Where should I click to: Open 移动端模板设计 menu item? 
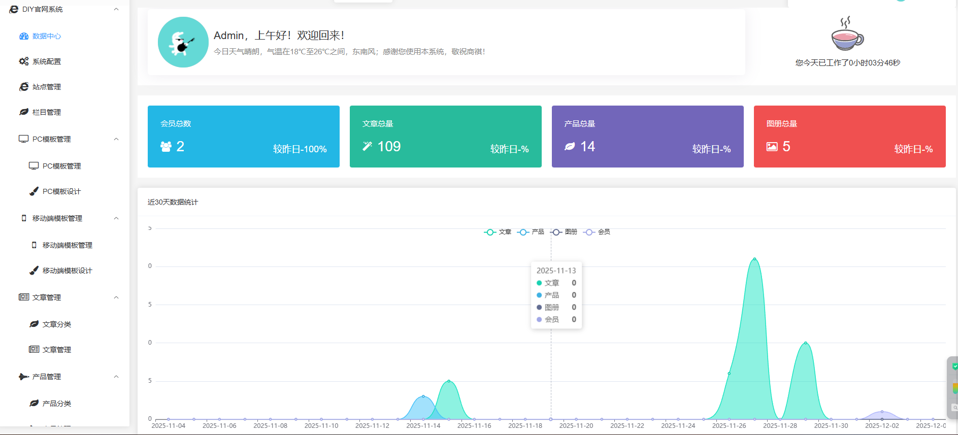coord(67,271)
